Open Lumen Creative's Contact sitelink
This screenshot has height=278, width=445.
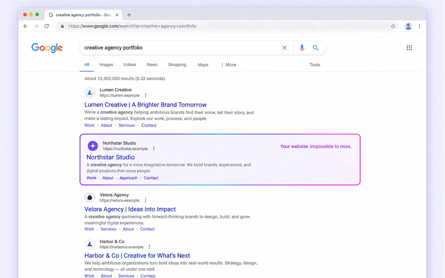click(149, 125)
